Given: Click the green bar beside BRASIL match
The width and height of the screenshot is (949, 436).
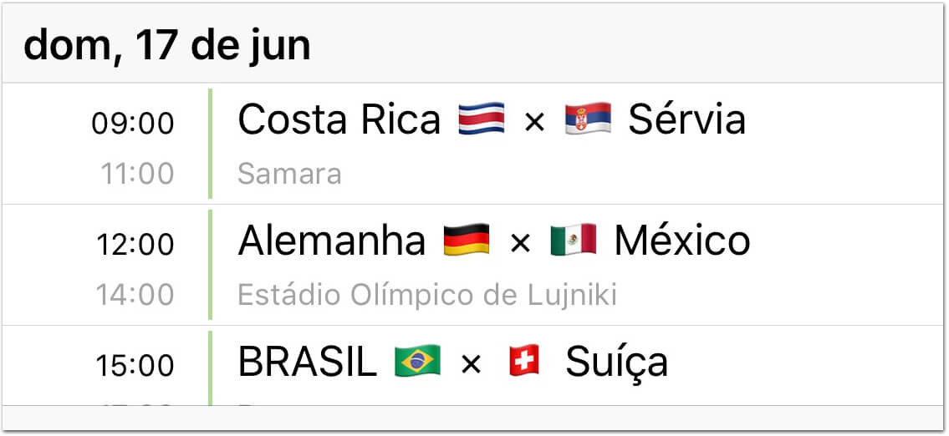Looking at the screenshot, I should click(210, 368).
